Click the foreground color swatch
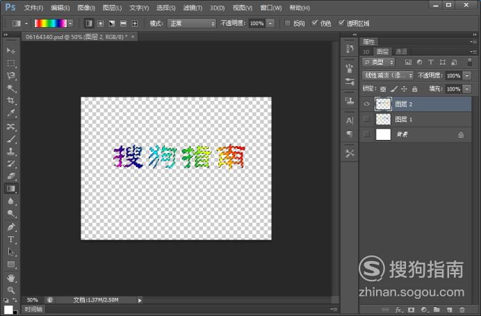481x316 pixels. coord(8,310)
